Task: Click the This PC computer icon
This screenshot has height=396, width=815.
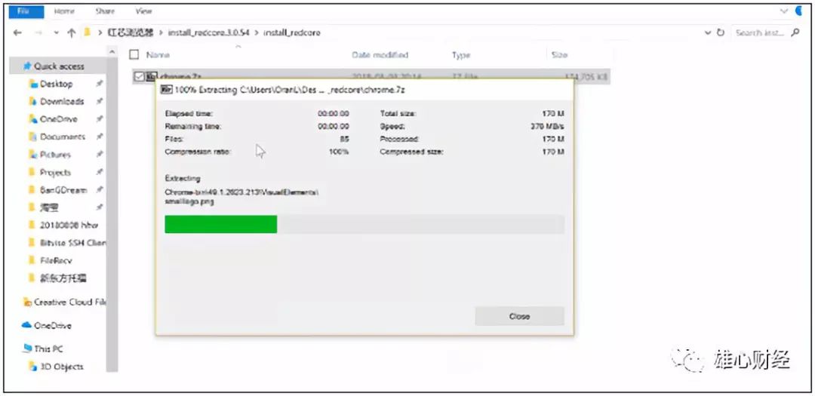Action: click(x=27, y=348)
